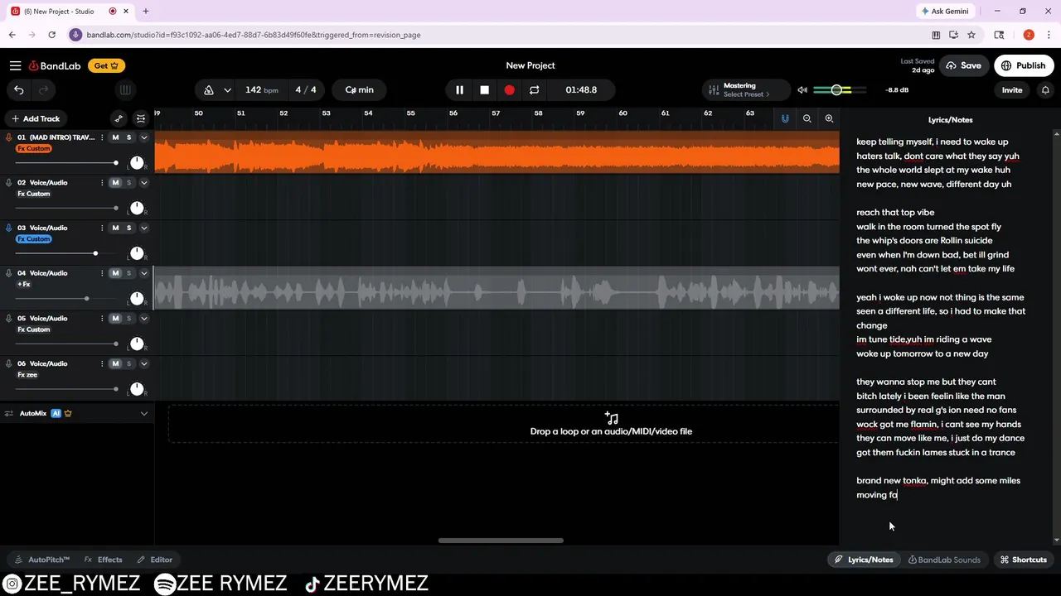Open the automation icon next to Add Track

click(x=119, y=118)
